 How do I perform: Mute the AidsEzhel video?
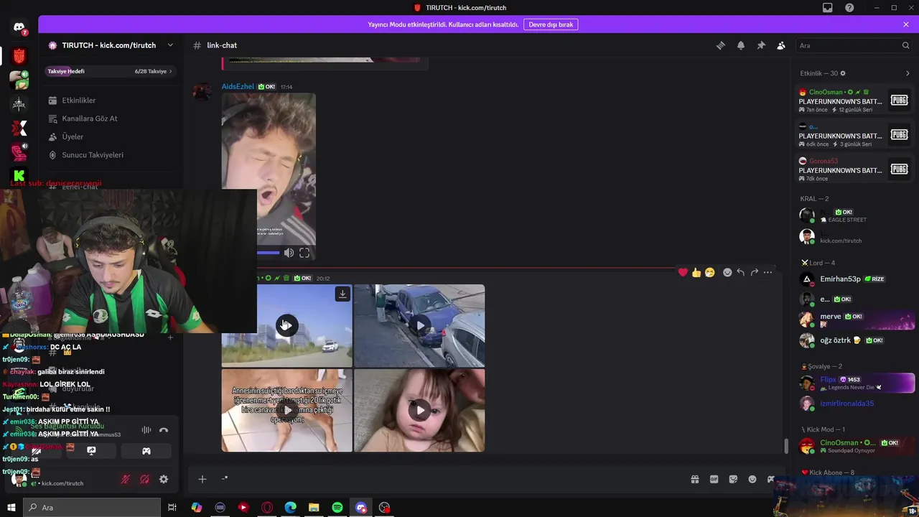289,253
